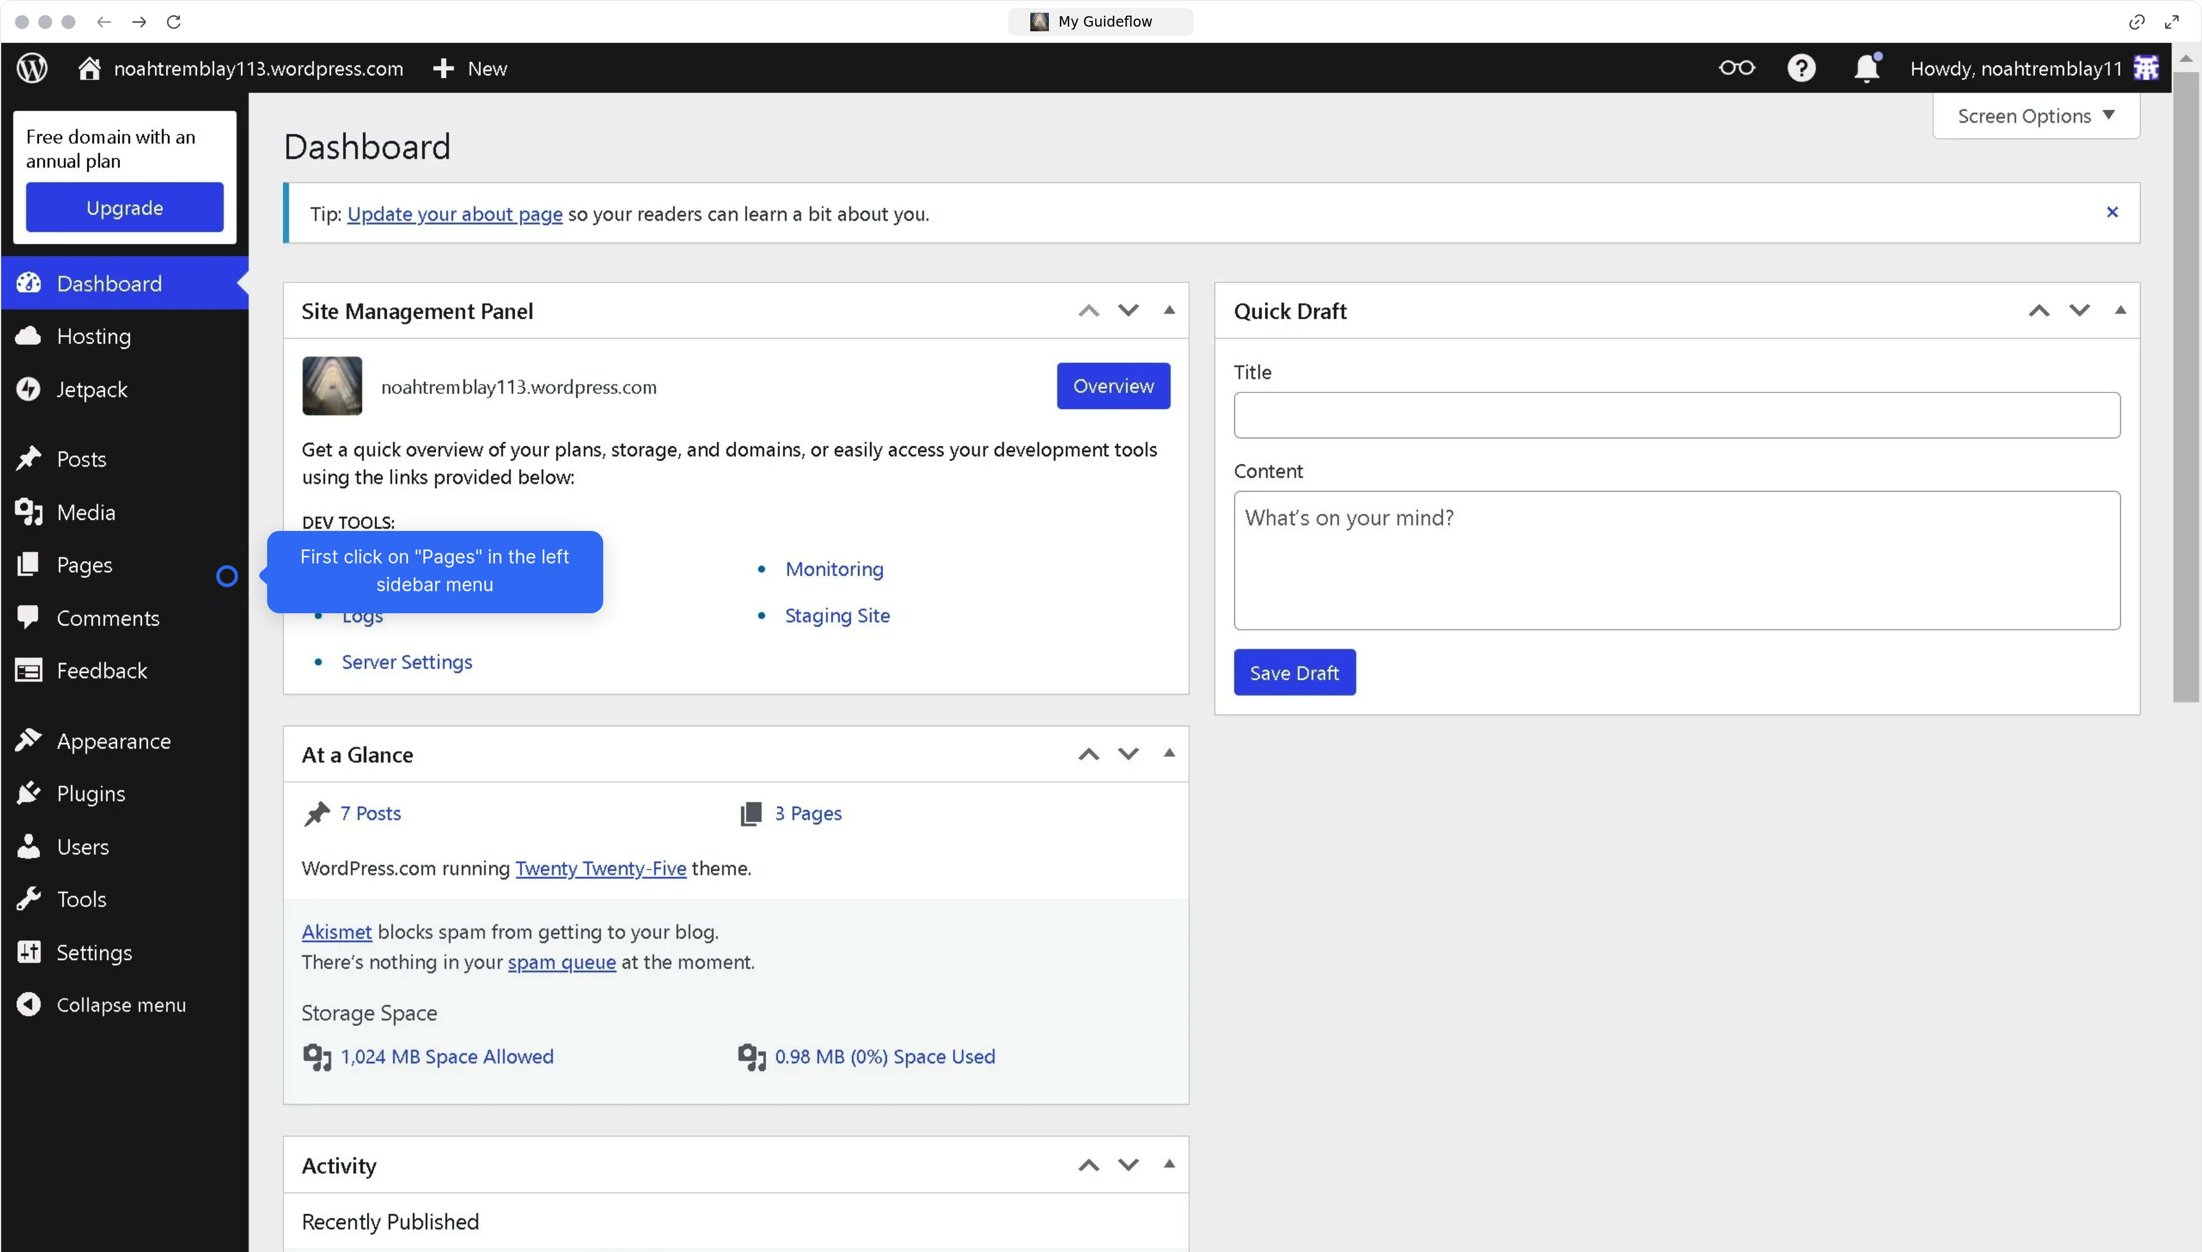
Task: Open Plugins via its sidebar icon
Action: (x=28, y=793)
